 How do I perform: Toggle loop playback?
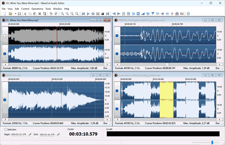[93, 14]
